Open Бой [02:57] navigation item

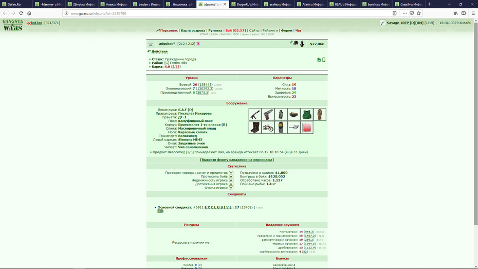tap(235, 30)
